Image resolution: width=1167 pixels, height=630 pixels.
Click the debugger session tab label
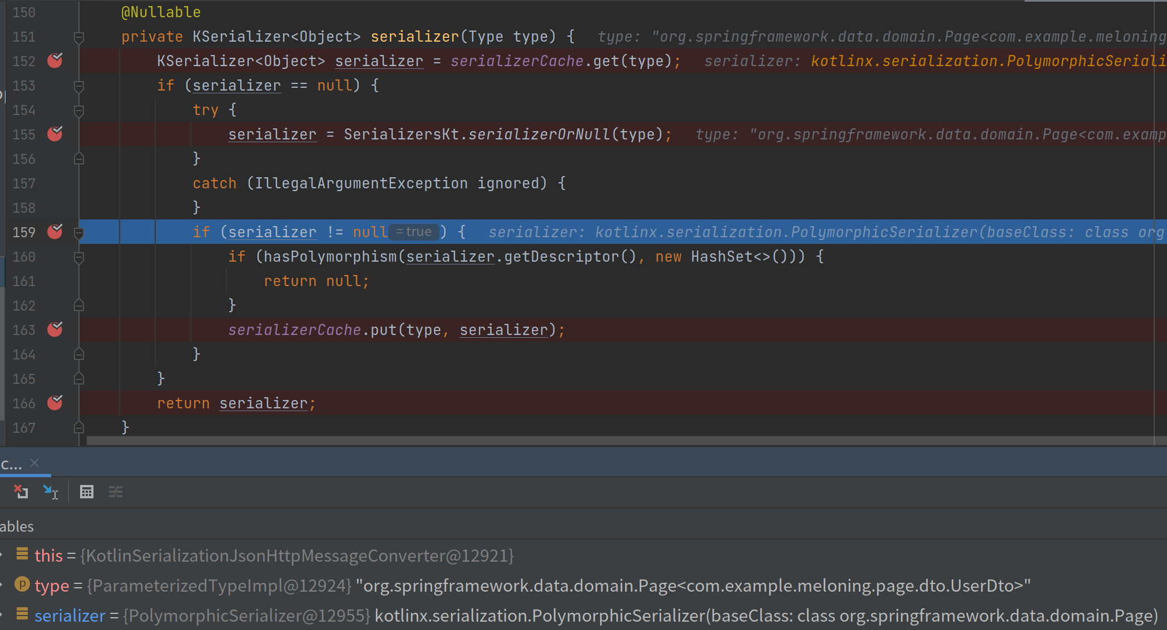pyautogui.click(x=11, y=464)
